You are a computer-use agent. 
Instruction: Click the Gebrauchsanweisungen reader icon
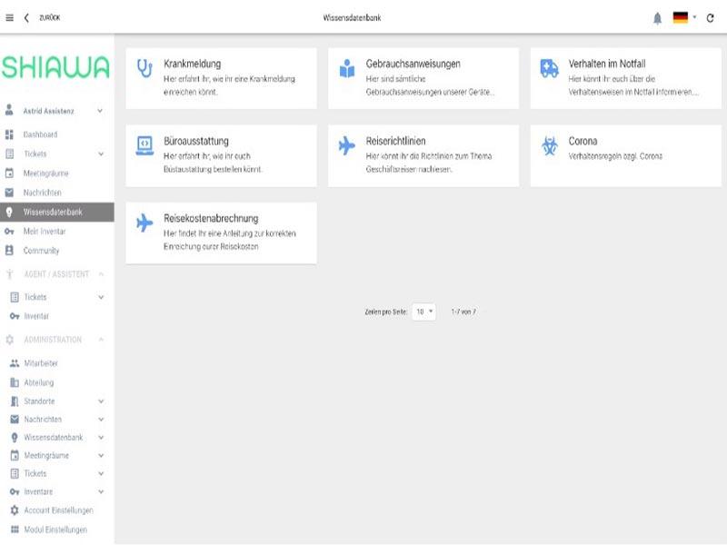point(347,68)
